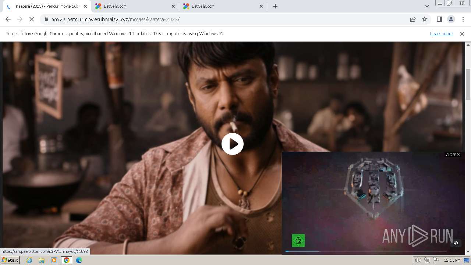471x265 pixels.
Task: Play the Kaatera movie video
Action: click(233, 144)
